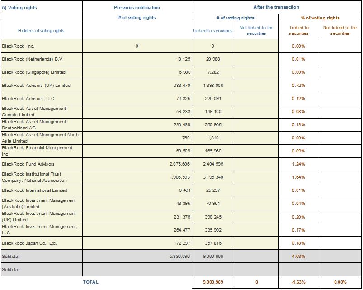Select 'BlackRock Japan Co., Ltd.' row label
The image size is (363, 290).
tap(29, 243)
